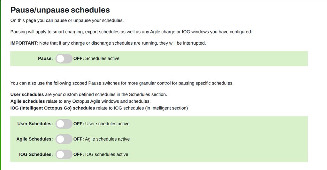The height and width of the screenshot is (170, 327).
Task: Click the "OFF: Schedules active" status text
Action: (96, 59)
